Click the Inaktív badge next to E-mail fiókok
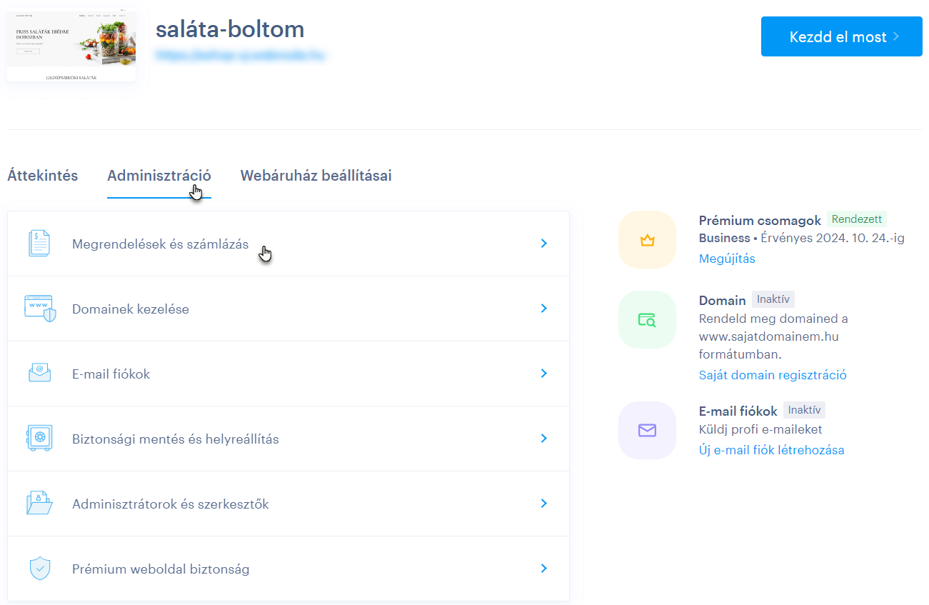929x605 pixels. [805, 410]
